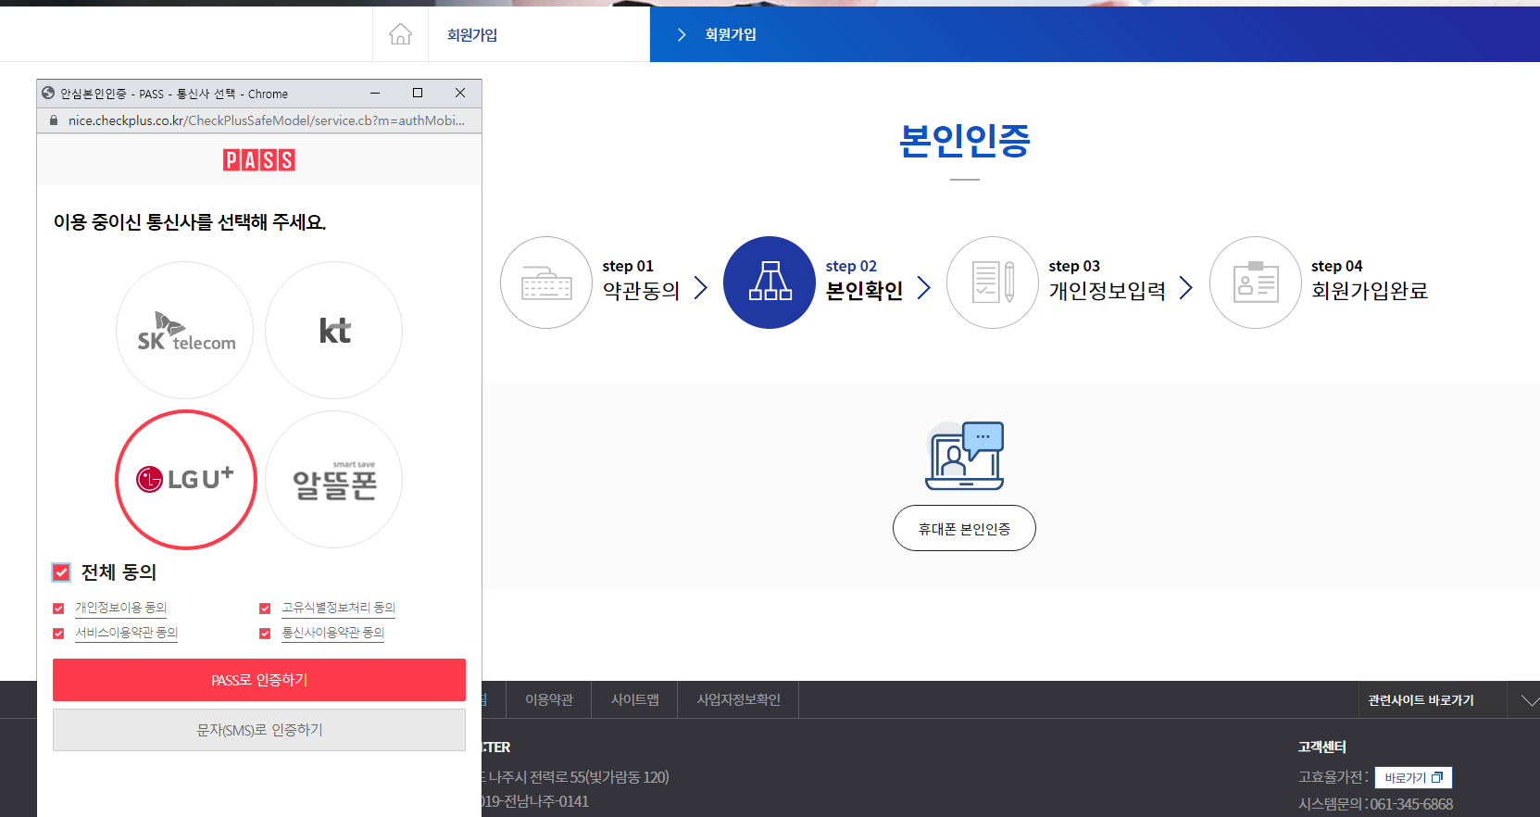
Task: Go to home via house icon
Action: tap(400, 34)
